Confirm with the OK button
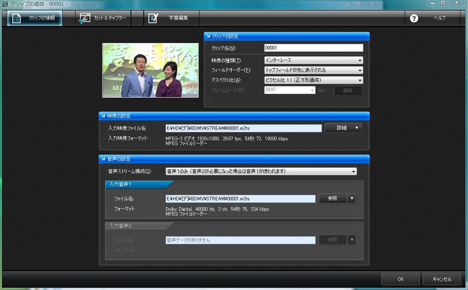Viewport: 468px width, 290px height. pos(400,279)
